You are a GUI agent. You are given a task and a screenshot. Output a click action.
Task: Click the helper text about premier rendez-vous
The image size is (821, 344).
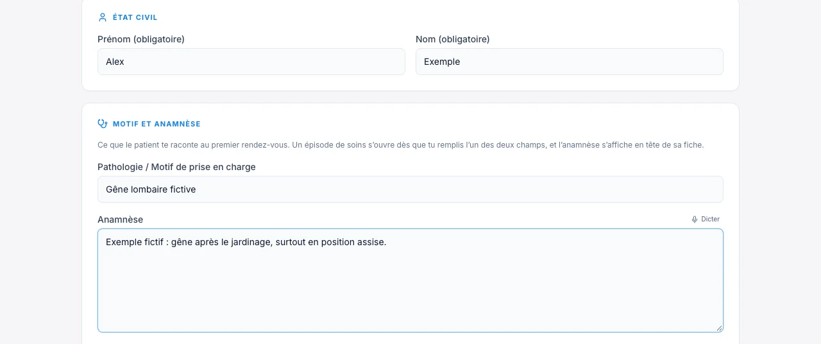(x=401, y=145)
